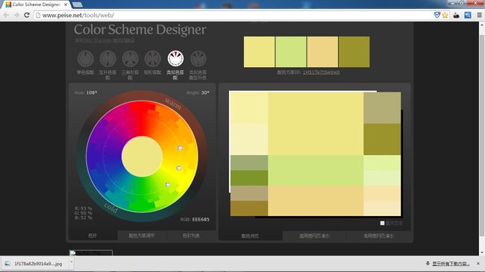Screen dimensions: 485x272
Task: Close the Color Scheme Designer browser tab
Action: pyautogui.click(x=66, y=4)
